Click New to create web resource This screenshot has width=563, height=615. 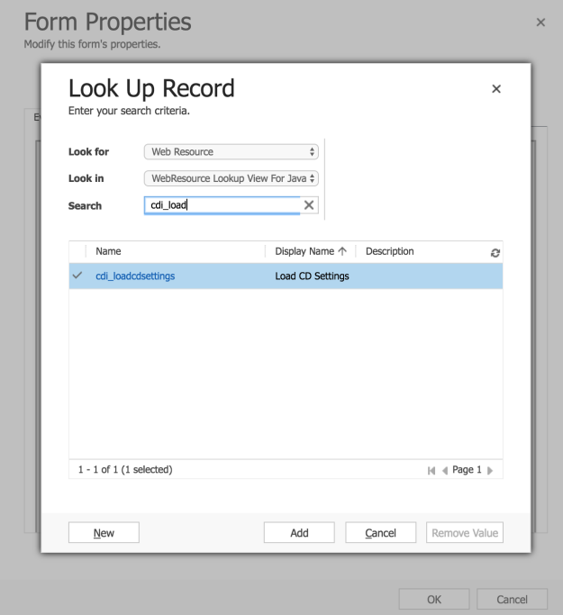[x=104, y=533]
